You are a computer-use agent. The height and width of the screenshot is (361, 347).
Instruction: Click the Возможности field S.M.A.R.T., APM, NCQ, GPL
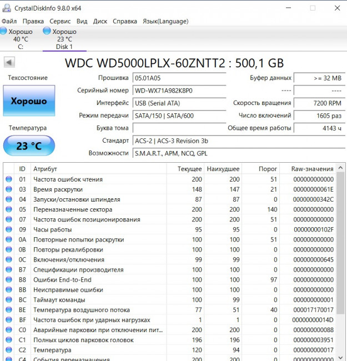tap(239, 153)
